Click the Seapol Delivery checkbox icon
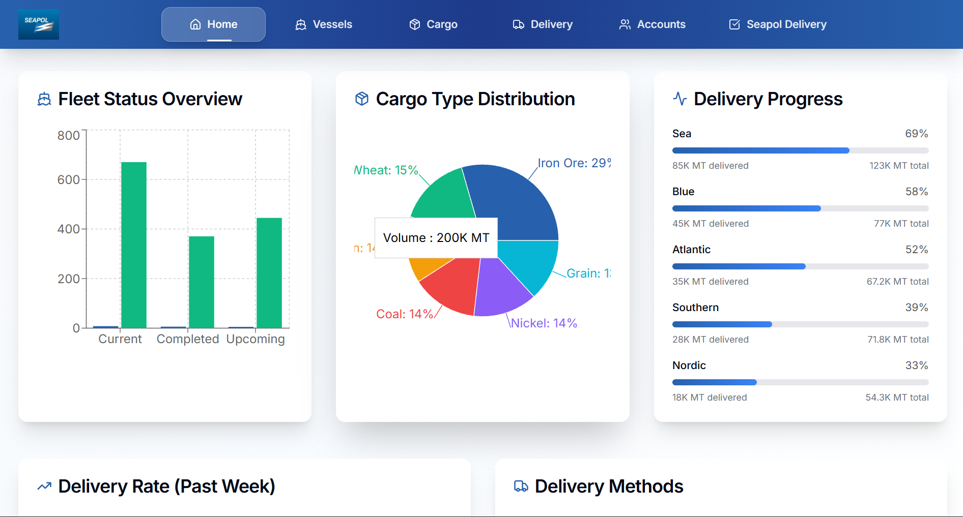Screen dimensions: 963x517 coord(734,24)
